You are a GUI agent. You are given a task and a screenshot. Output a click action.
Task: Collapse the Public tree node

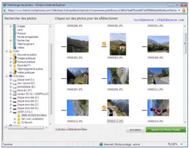(7, 51)
